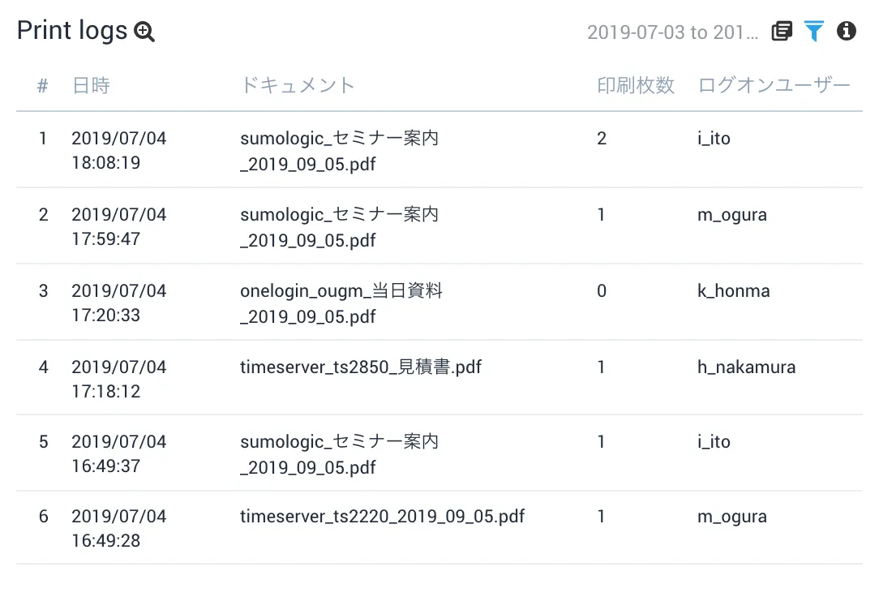Click print count 1 in row 2

coord(602,215)
